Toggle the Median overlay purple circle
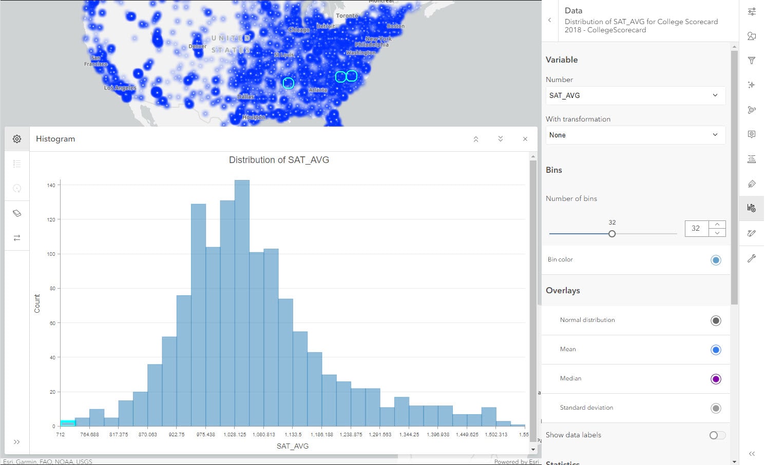This screenshot has height=465, width=765. pyautogui.click(x=716, y=379)
